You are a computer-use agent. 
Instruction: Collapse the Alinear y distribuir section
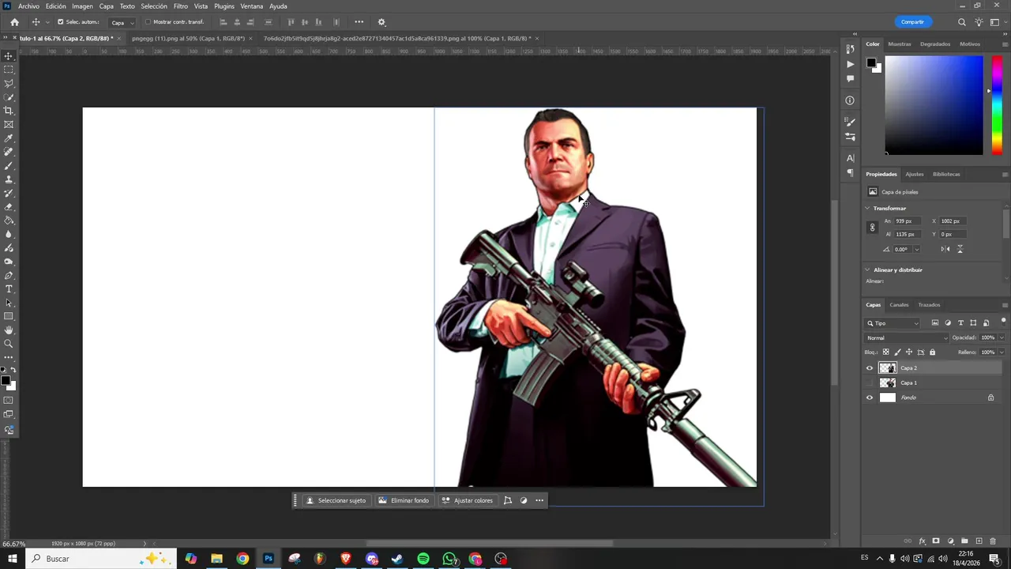click(x=867, y=270)
